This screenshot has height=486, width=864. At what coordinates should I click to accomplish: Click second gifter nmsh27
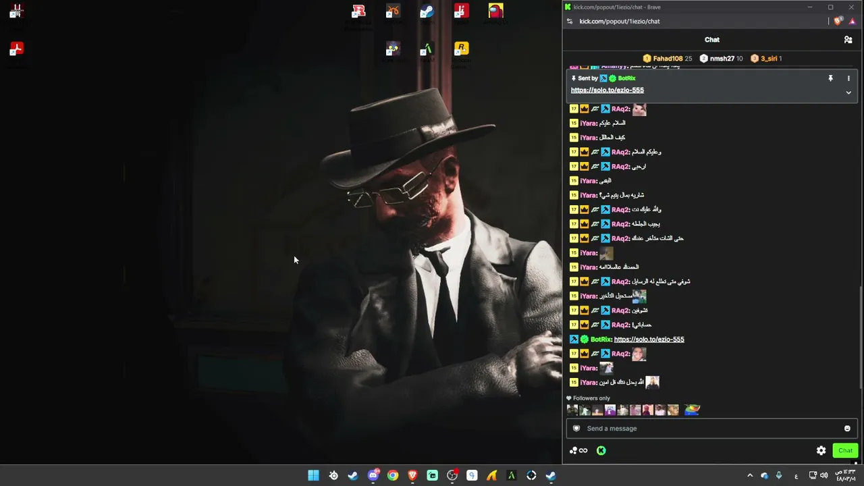pos(721,59)
